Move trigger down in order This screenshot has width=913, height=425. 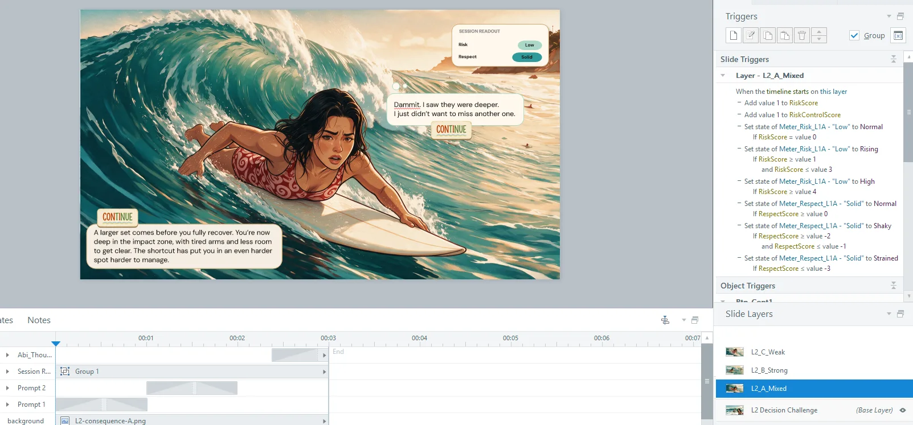click(819, 39)
